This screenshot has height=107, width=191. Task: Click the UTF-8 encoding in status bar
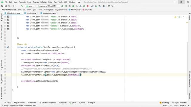[x=176, y=106]
